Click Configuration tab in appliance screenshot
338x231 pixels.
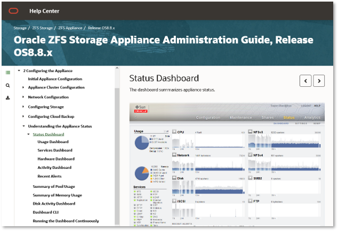tap(208, 118)
